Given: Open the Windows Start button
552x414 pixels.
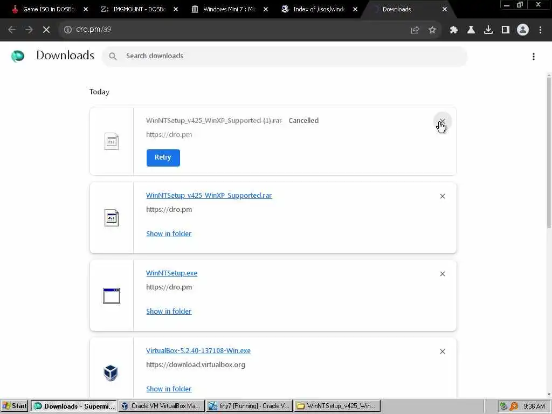Looking at the screenshot, I should pos(14,406).
